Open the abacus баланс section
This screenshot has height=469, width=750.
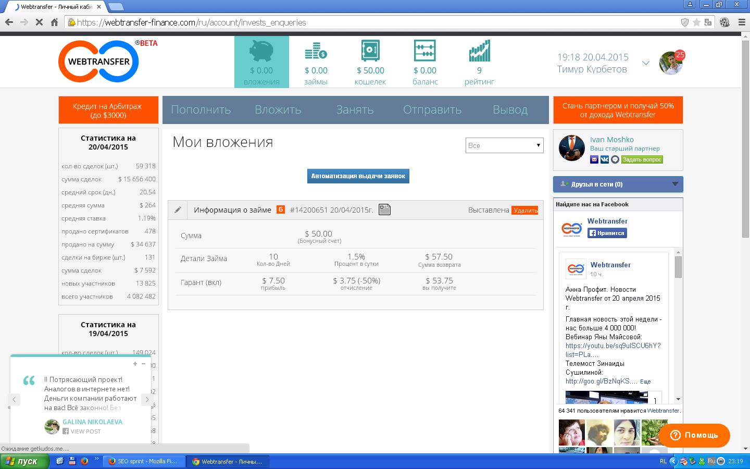[425, 61]
